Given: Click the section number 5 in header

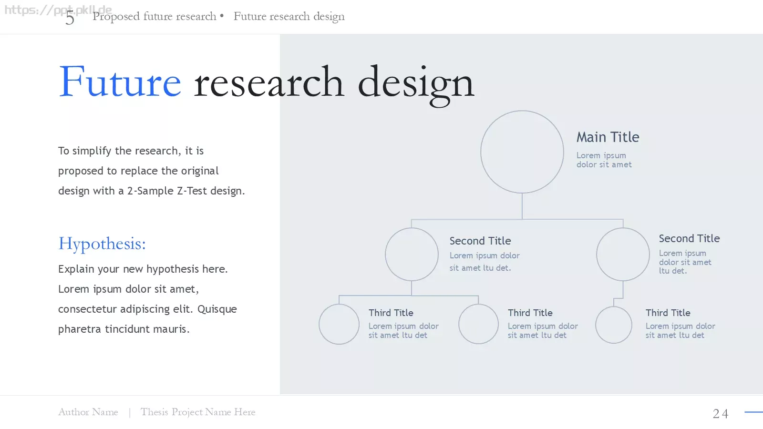Looking at the screenshot, I should point(70,18).
